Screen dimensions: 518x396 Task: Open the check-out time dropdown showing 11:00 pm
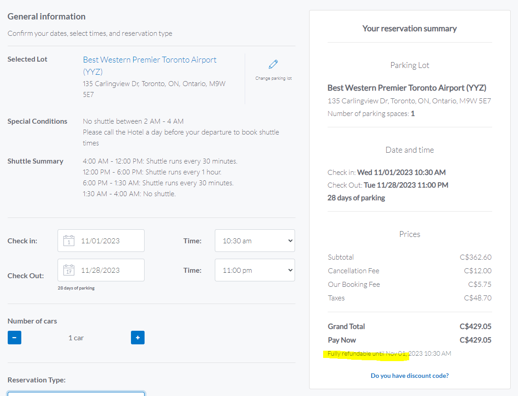[255, 270]
